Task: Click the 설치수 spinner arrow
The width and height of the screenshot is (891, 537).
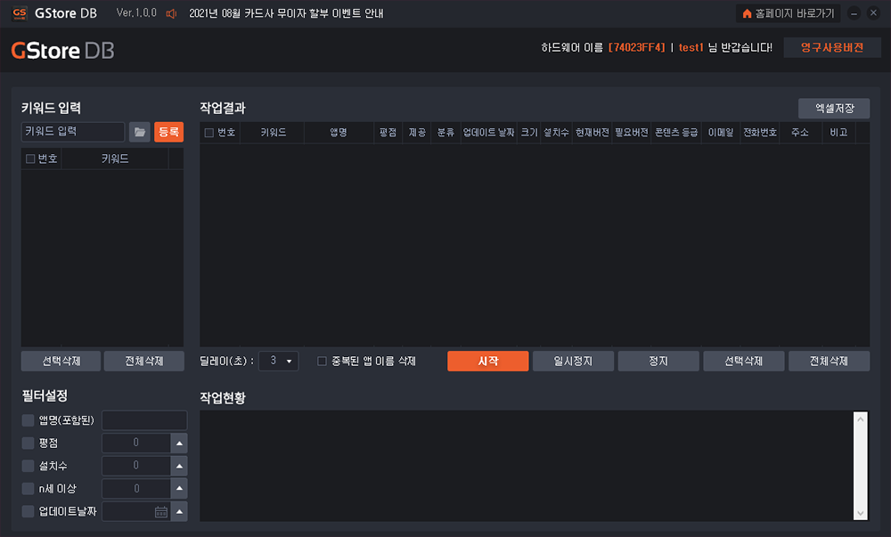Action: tap(179, 466)
